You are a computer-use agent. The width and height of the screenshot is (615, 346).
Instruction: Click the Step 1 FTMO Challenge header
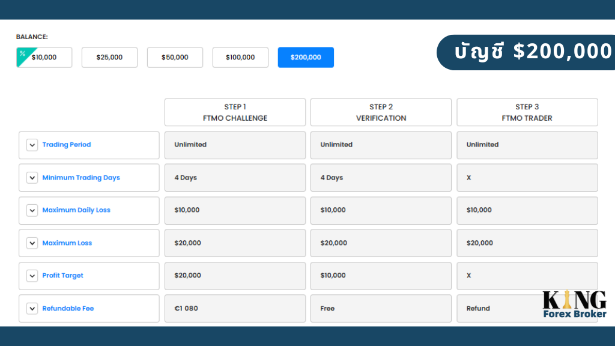tap(235, 112)
